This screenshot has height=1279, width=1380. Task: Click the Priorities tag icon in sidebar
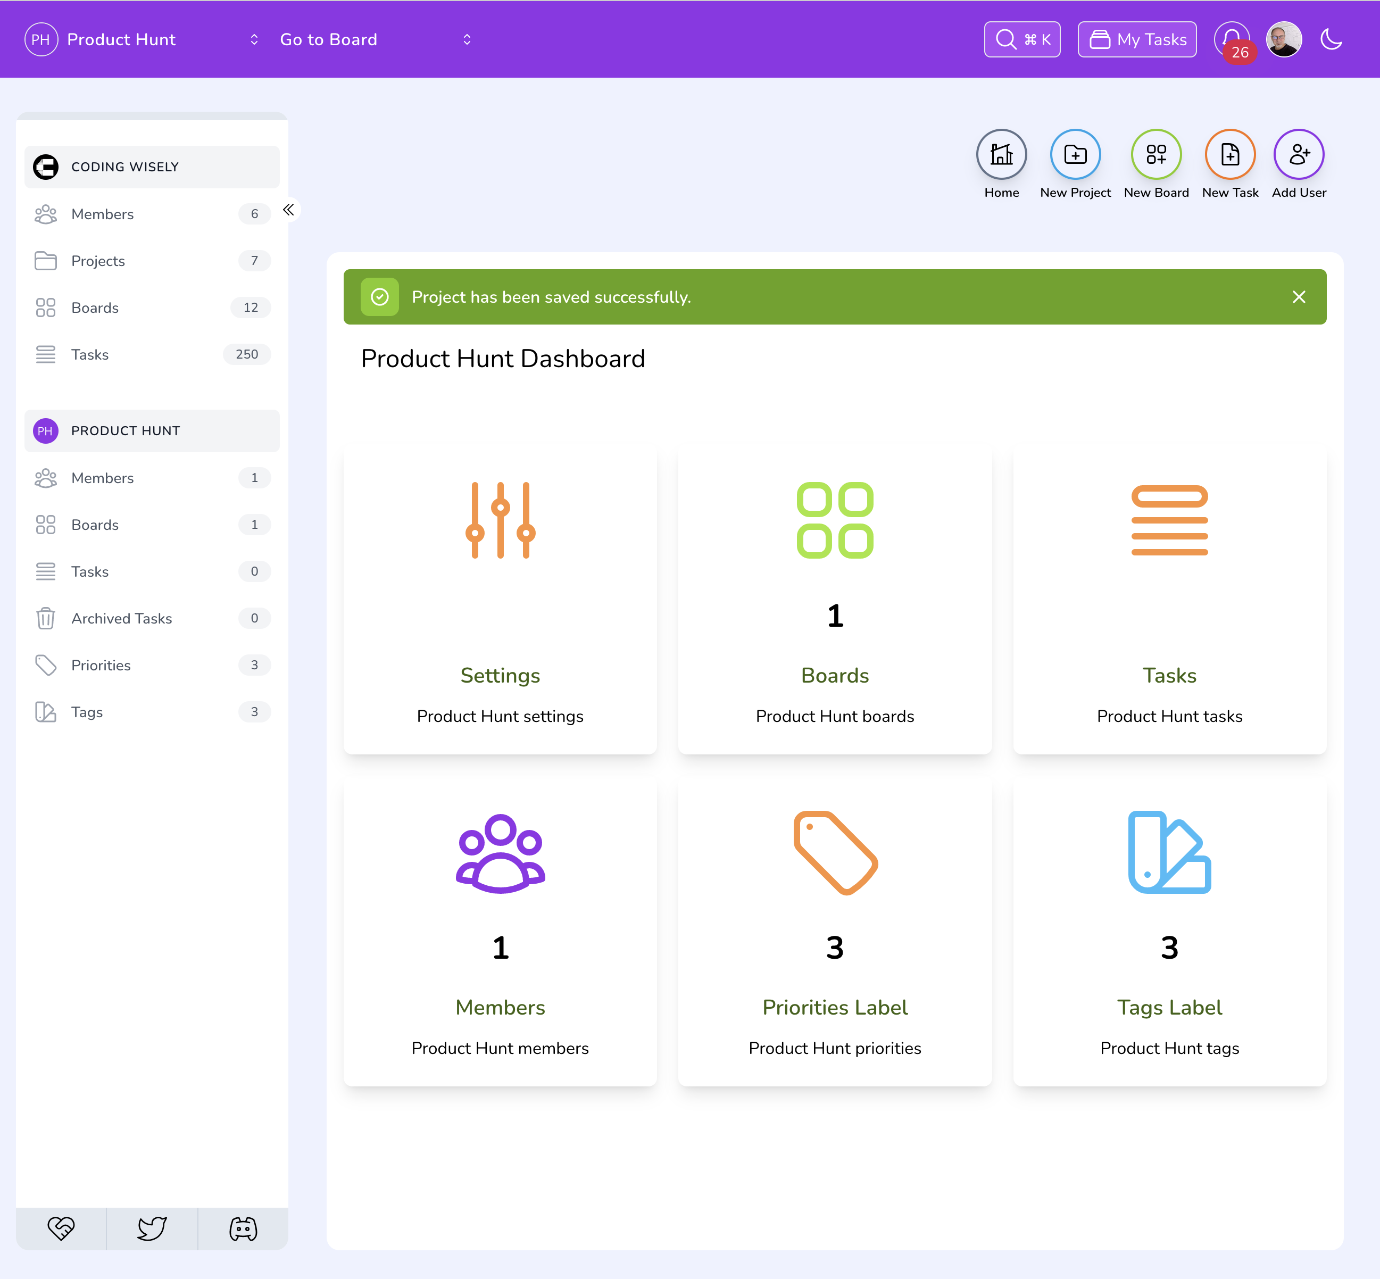(46, 665)
